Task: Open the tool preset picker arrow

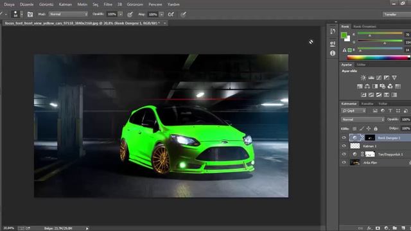Action: 6,14
